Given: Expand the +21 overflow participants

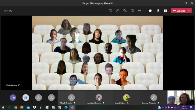Looking at the screenshot, I should (x=13, y=97).
